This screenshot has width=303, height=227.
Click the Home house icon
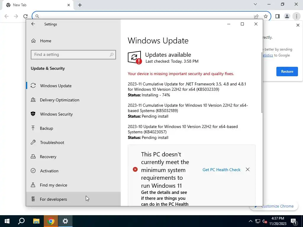(33, 41)
